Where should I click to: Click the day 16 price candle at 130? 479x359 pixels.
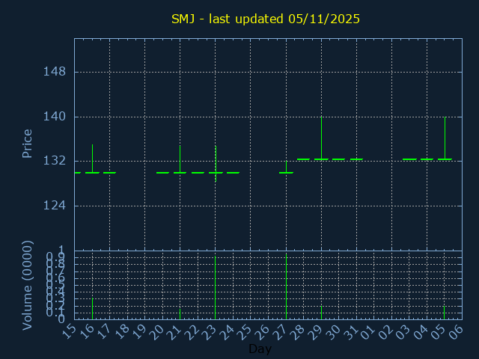(x=92, y=172)
